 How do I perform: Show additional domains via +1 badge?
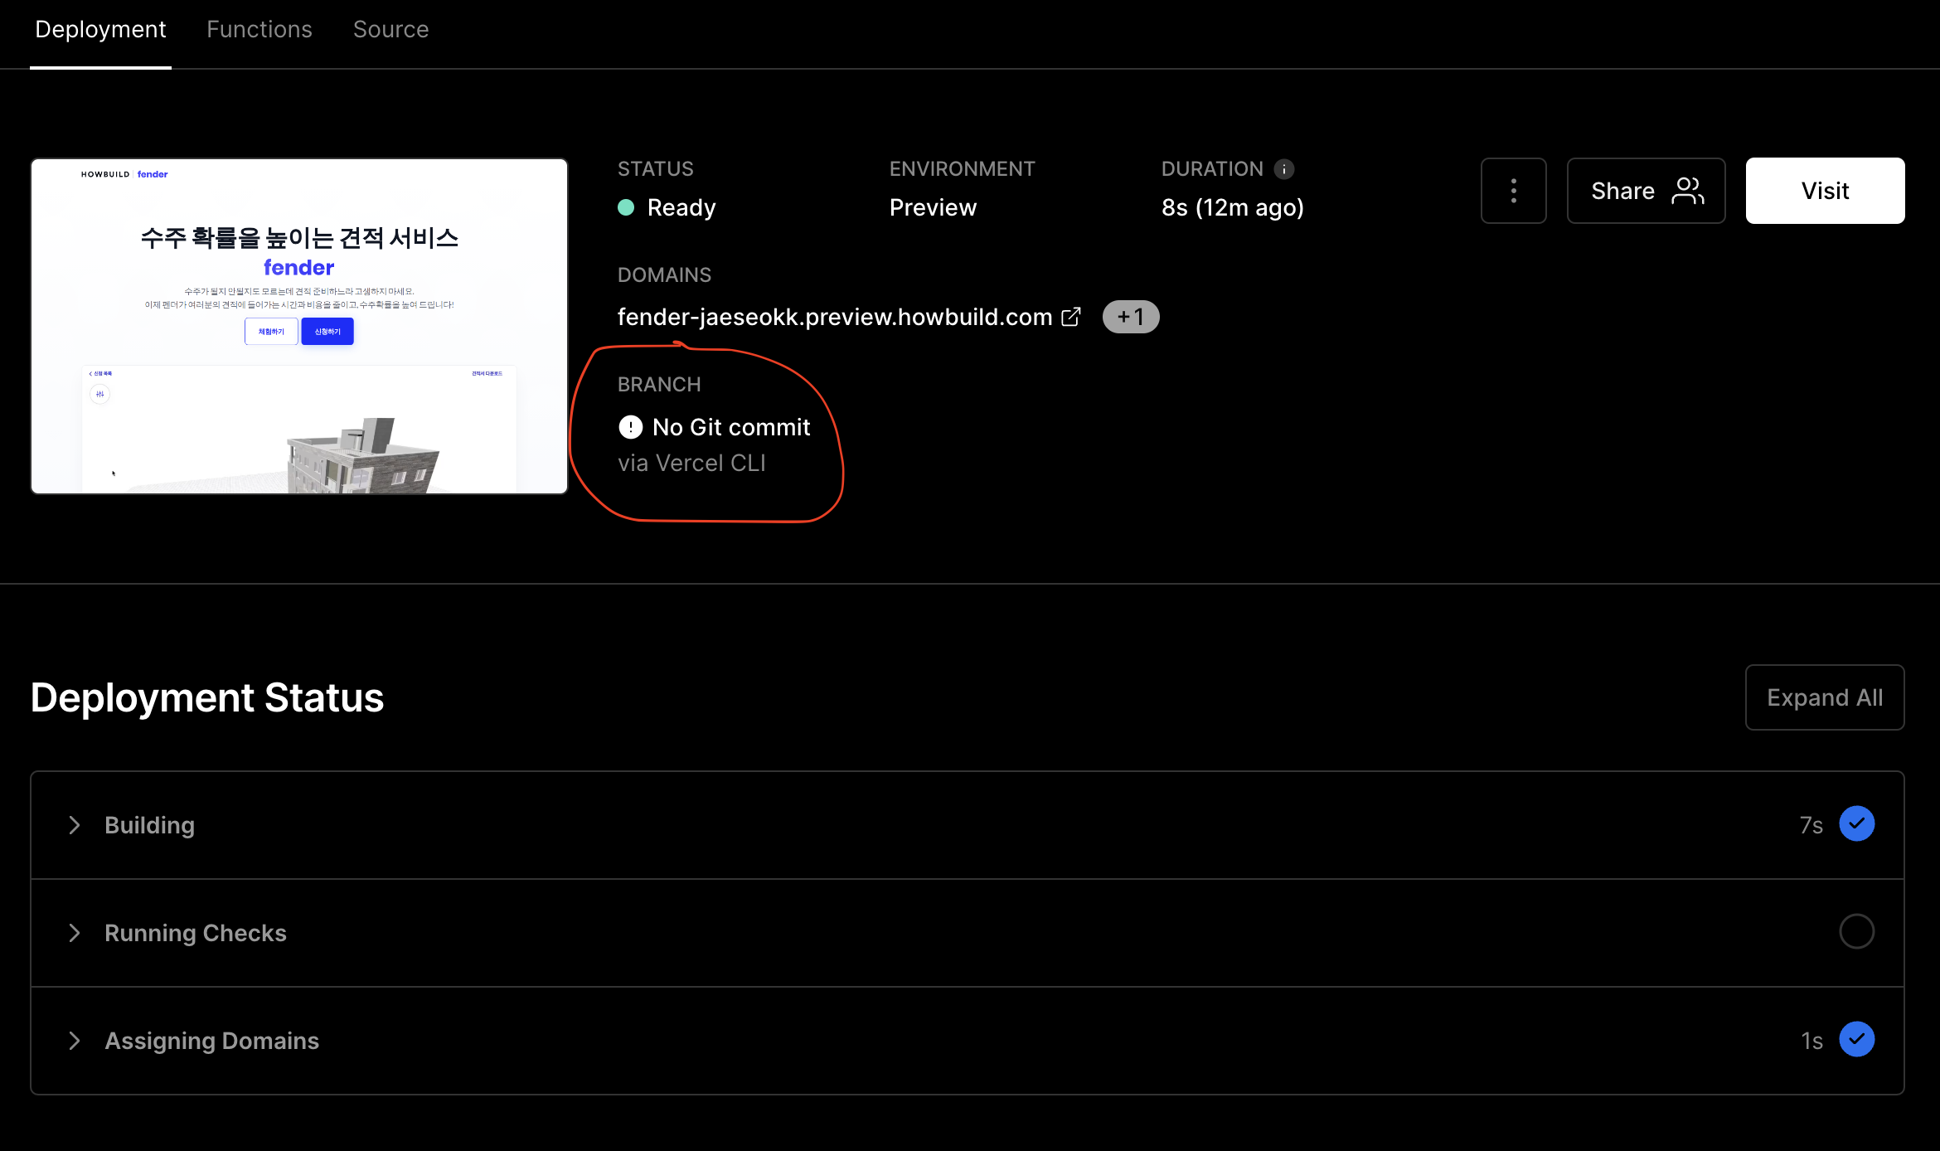pyautogui.click(x=1130, y=317)
